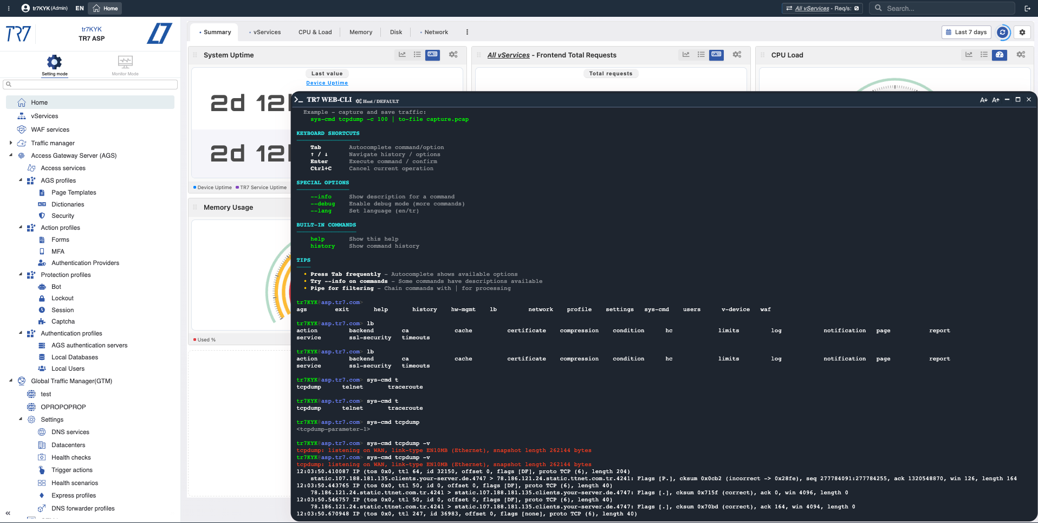Click the Local Users icon
The width and height of the screenshot is (1038, 523).
tap(42, 369)
